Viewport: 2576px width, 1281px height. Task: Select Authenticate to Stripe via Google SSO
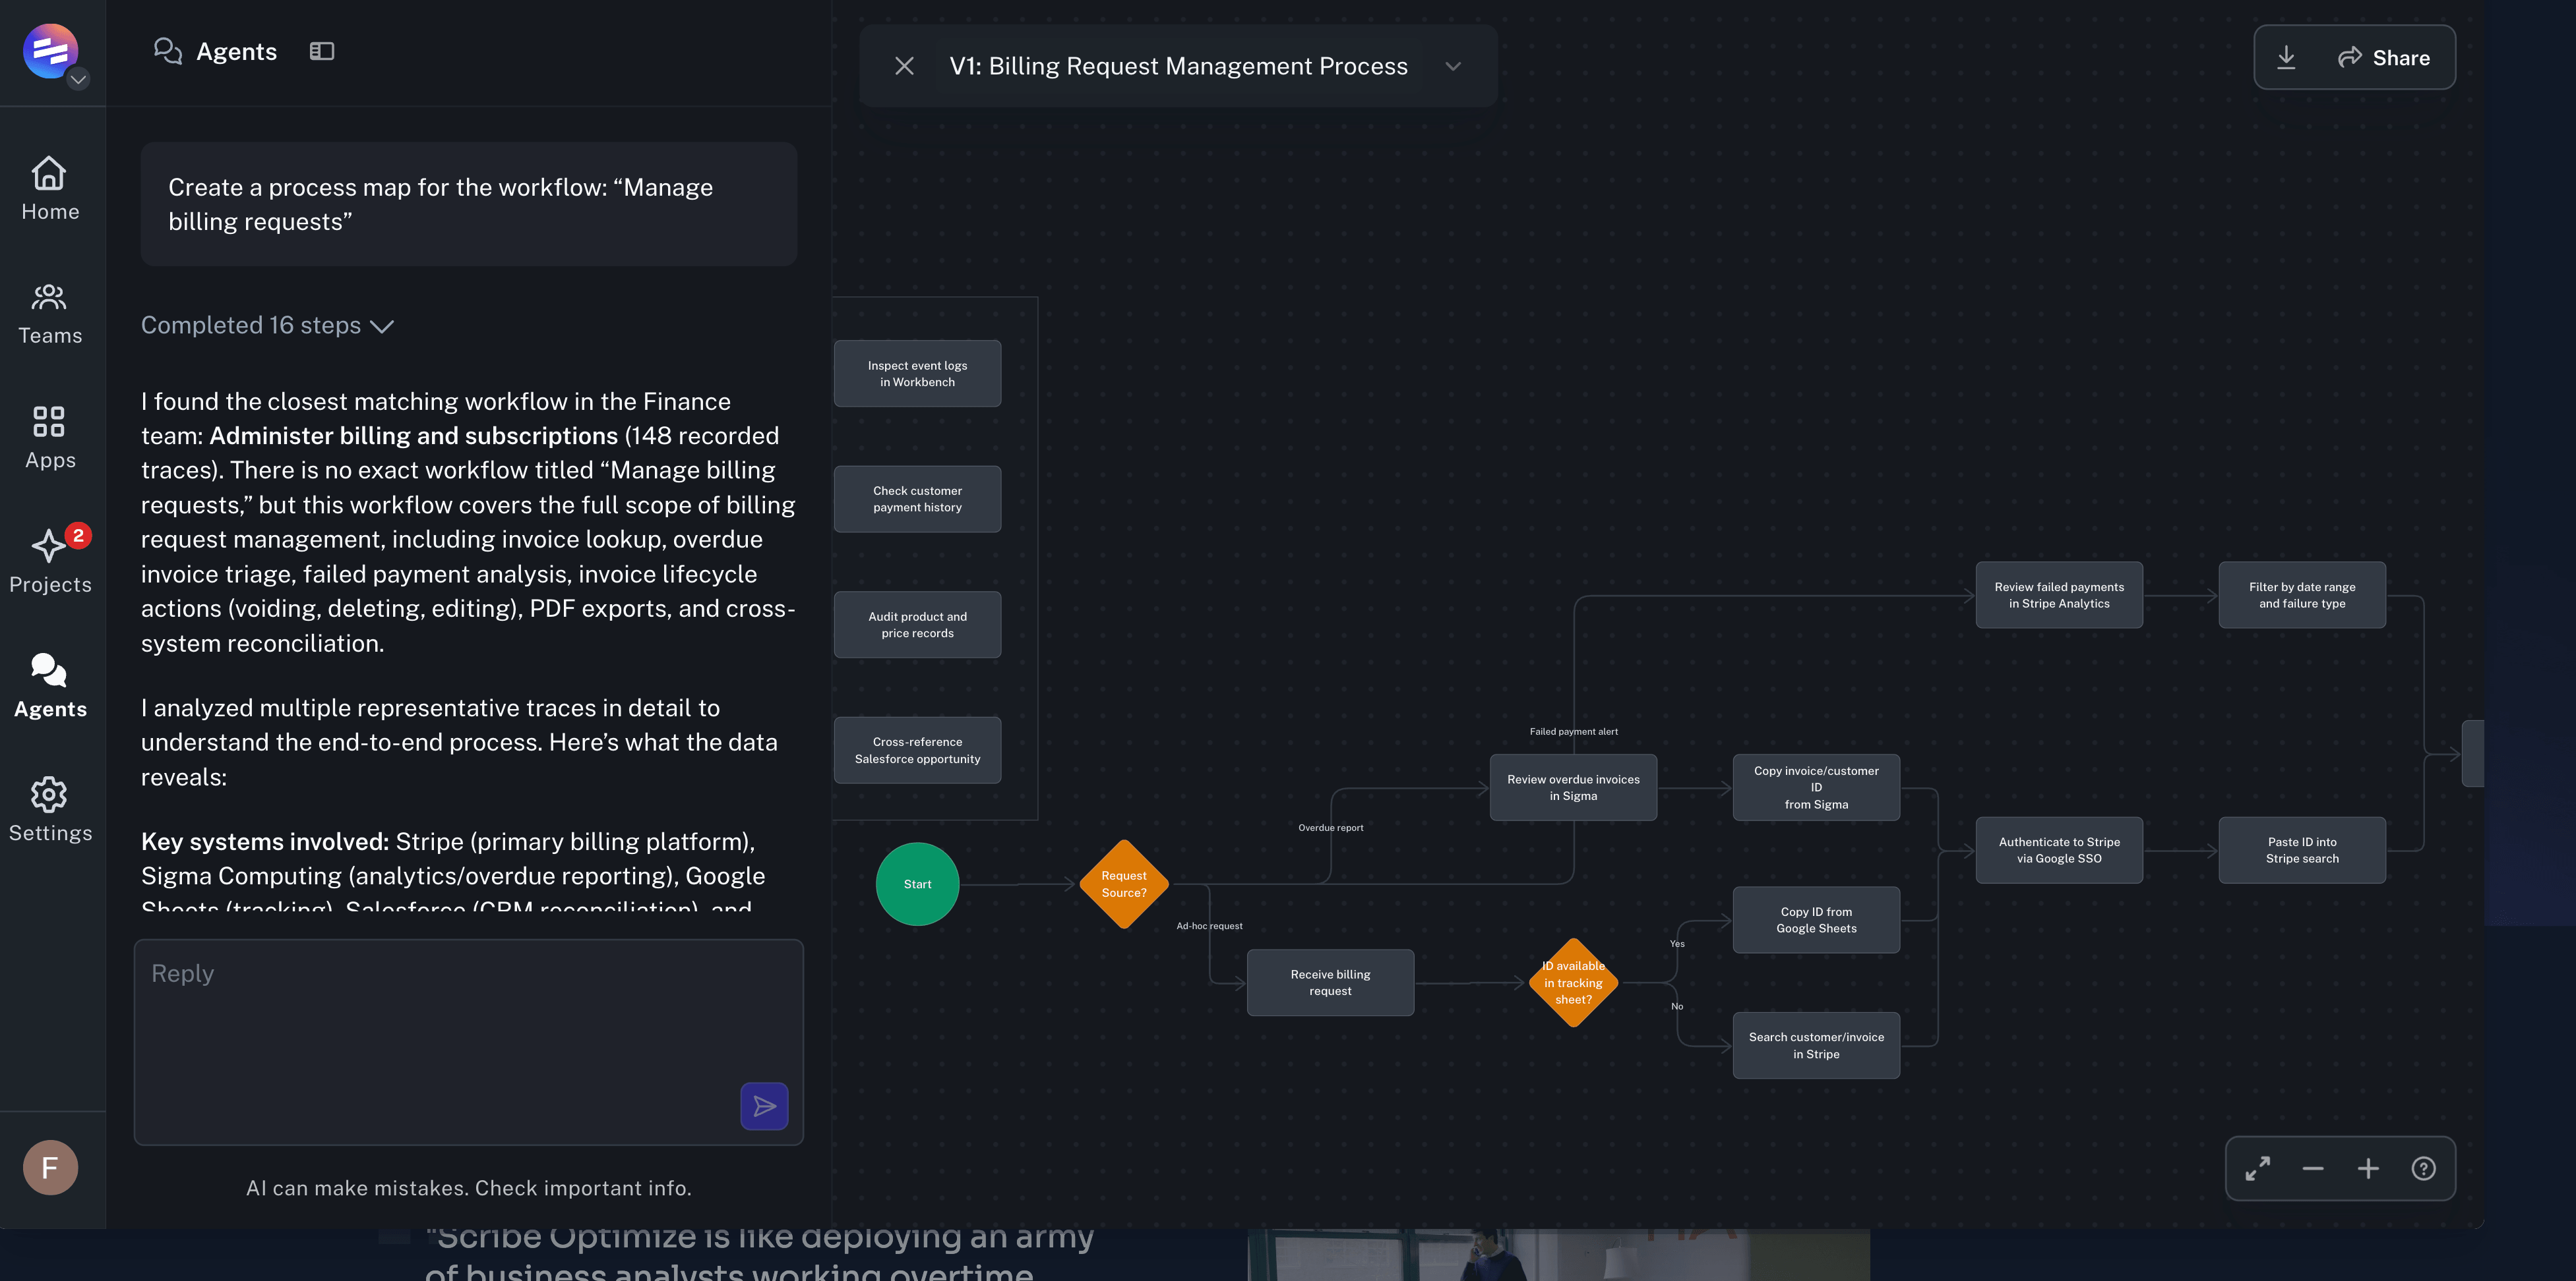pyautogui.click(x=2059, y=850)
